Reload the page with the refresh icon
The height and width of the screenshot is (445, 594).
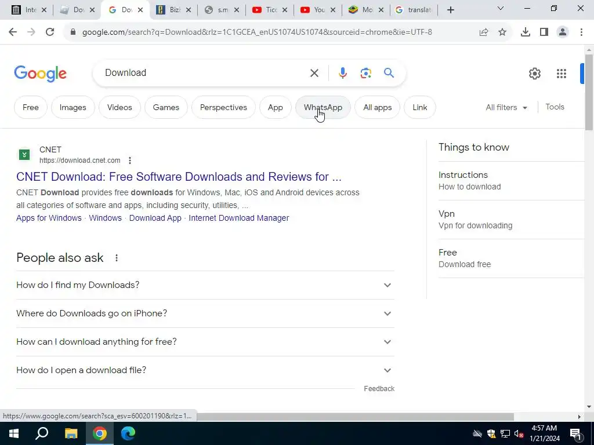click(50, 32)
